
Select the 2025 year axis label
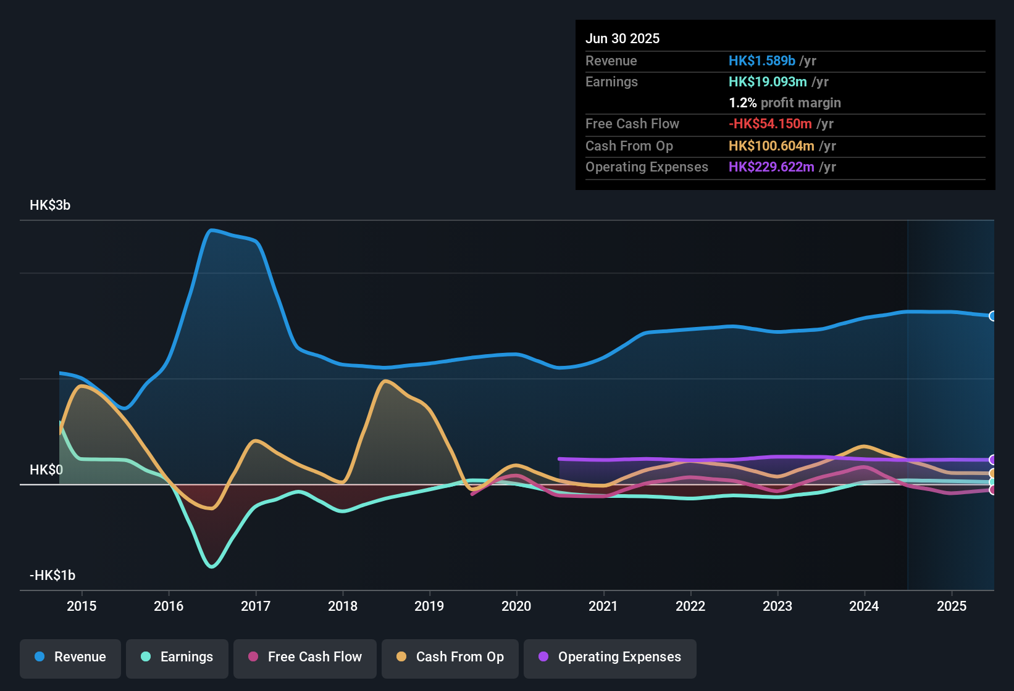point(951,606)
